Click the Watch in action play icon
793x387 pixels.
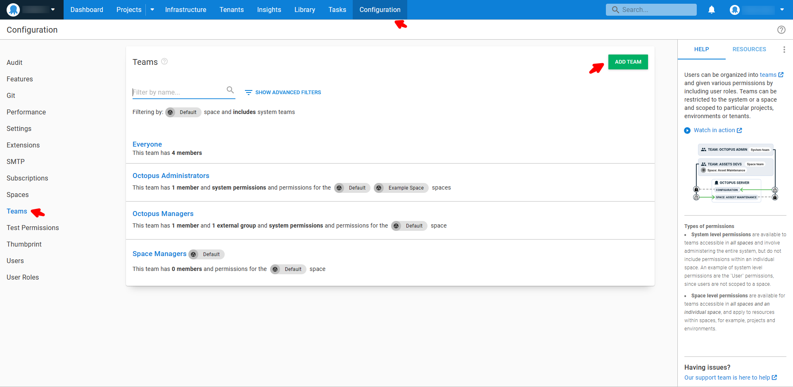pyautogui.click(x=687, y=131)
